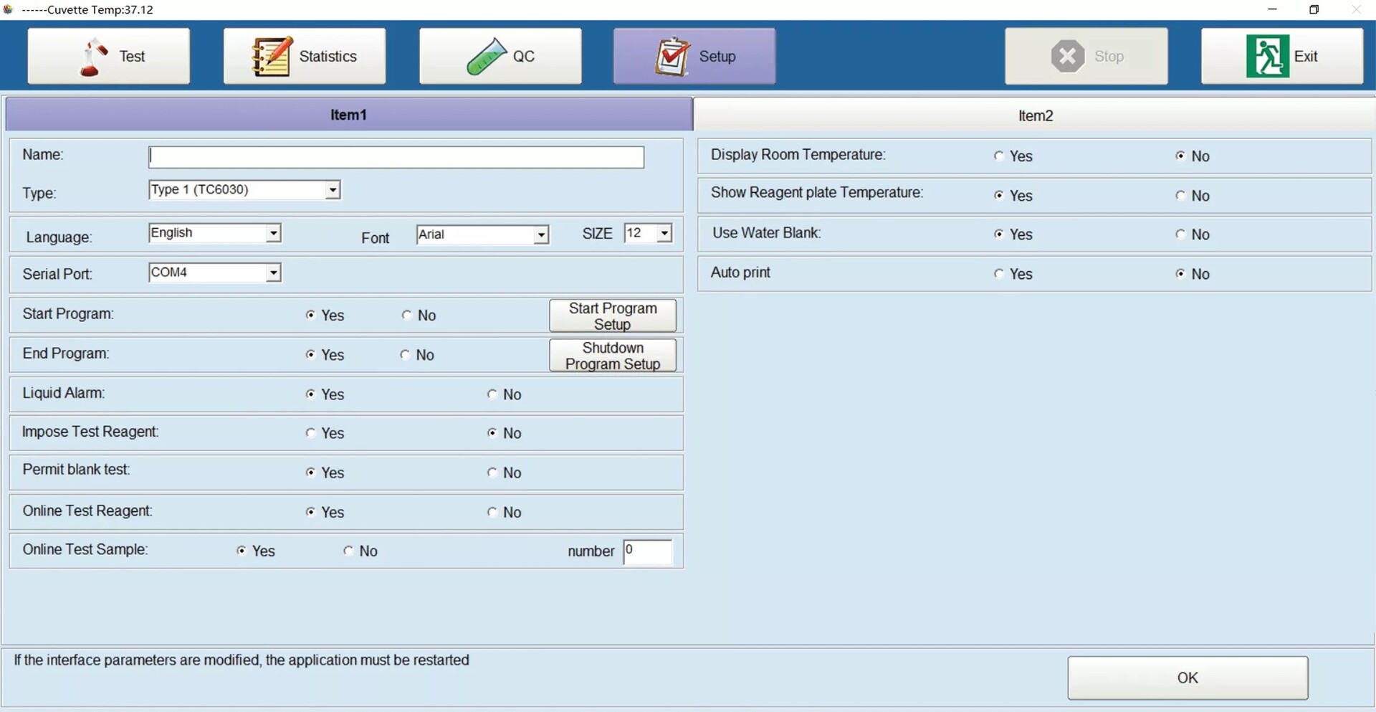This screenshot has height=712, width=1376.
Task: Switch to the Item2 tab
Action: pyautogui.click(x=1035, y=115)
